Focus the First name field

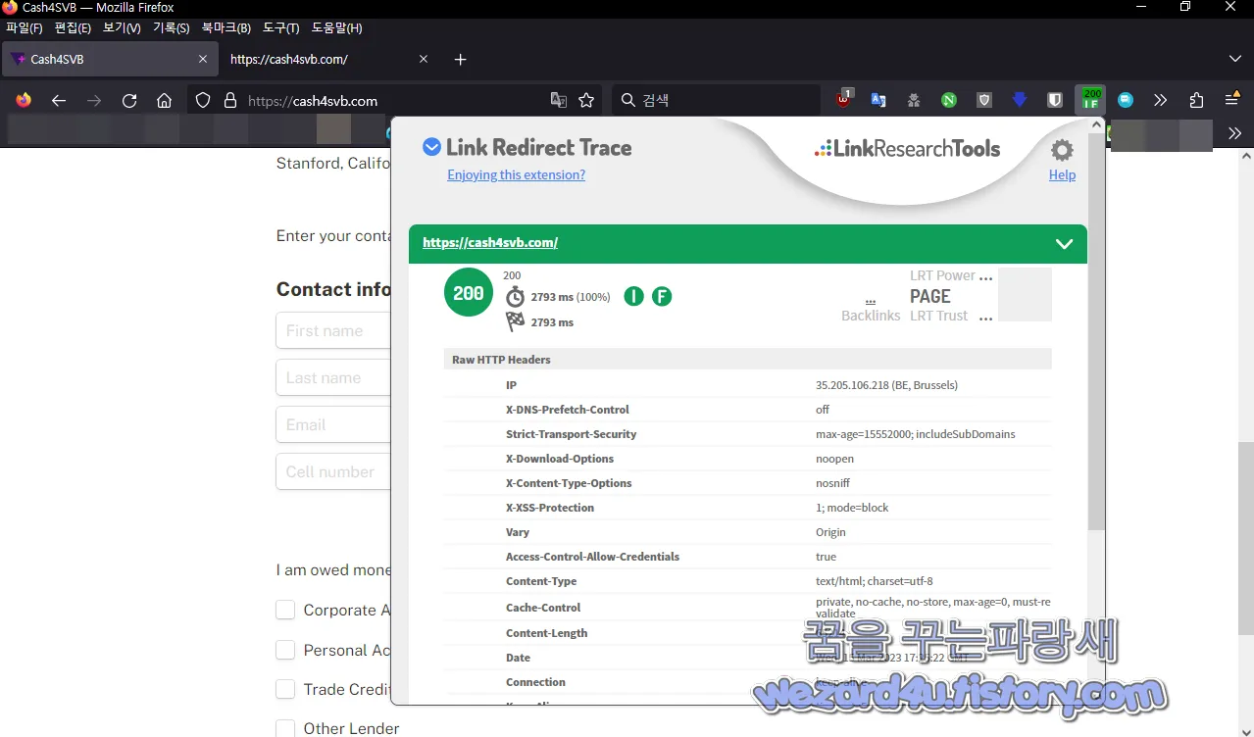pos(333,331)
